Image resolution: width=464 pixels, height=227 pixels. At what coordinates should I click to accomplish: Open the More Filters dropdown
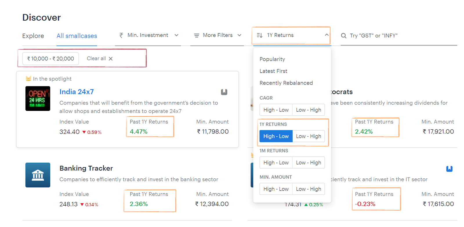tap(239, 35)
